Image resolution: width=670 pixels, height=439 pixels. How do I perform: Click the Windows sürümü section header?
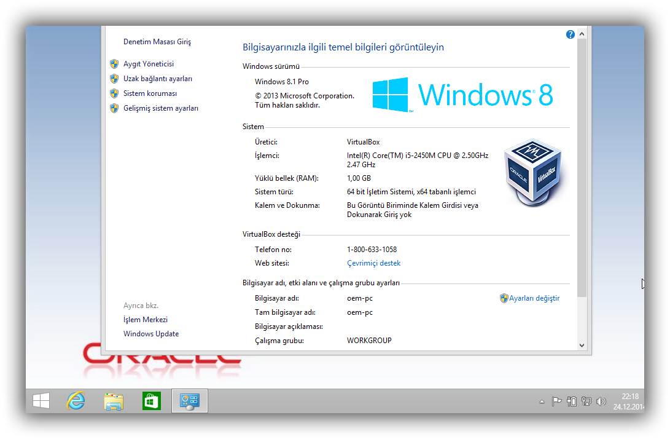(271, 66)
